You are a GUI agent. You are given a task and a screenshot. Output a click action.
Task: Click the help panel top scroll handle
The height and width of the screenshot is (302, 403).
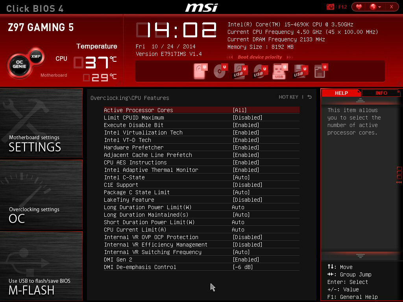[x=360, y=100]
